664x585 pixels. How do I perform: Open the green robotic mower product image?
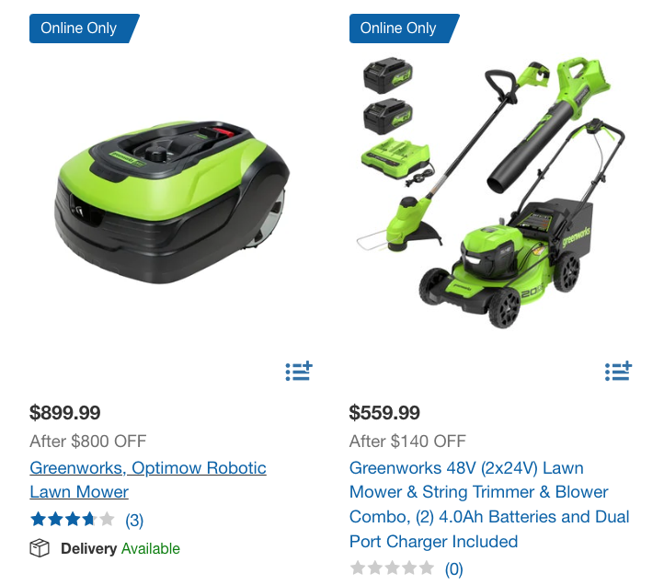click(x=172, y=202)
